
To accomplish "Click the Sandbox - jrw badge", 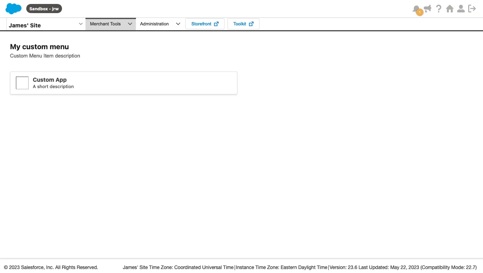I will click(x=44, y=9).
